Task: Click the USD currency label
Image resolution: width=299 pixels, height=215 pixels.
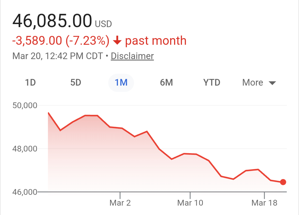Action: [x=103, y=24]
